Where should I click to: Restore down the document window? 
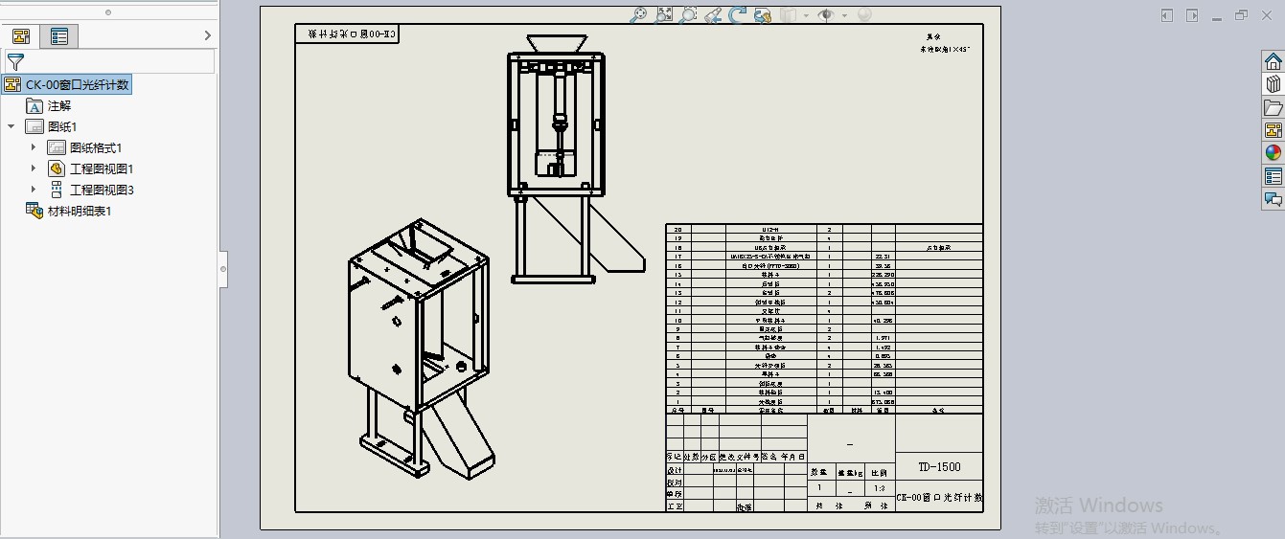tap(1242, 15)
